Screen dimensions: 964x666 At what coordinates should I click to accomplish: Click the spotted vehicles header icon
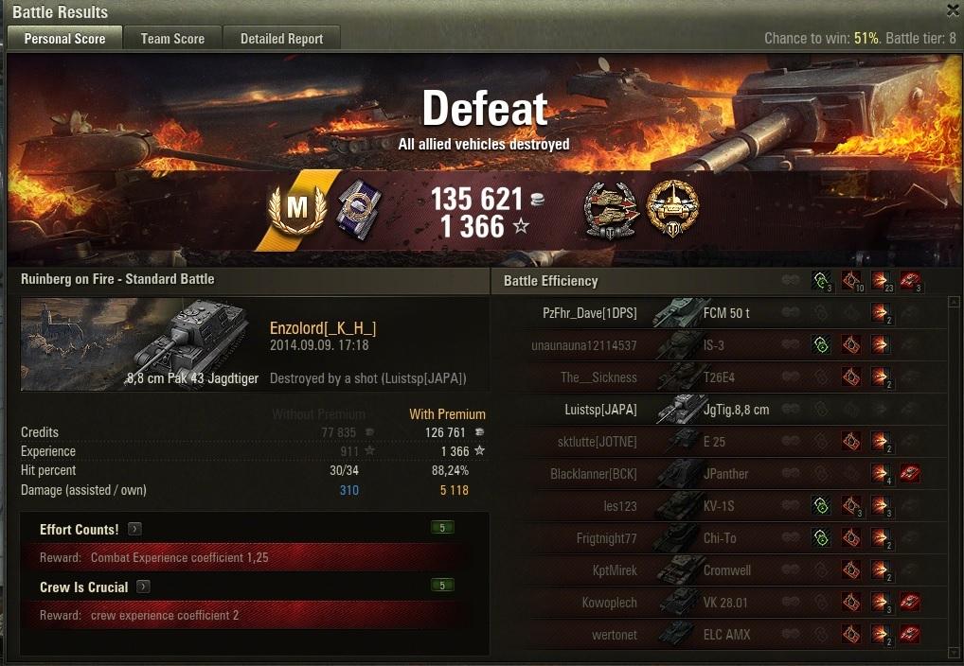821,281
